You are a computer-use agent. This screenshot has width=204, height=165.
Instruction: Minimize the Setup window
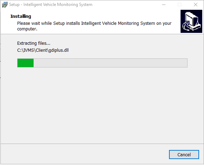[164, 5]
